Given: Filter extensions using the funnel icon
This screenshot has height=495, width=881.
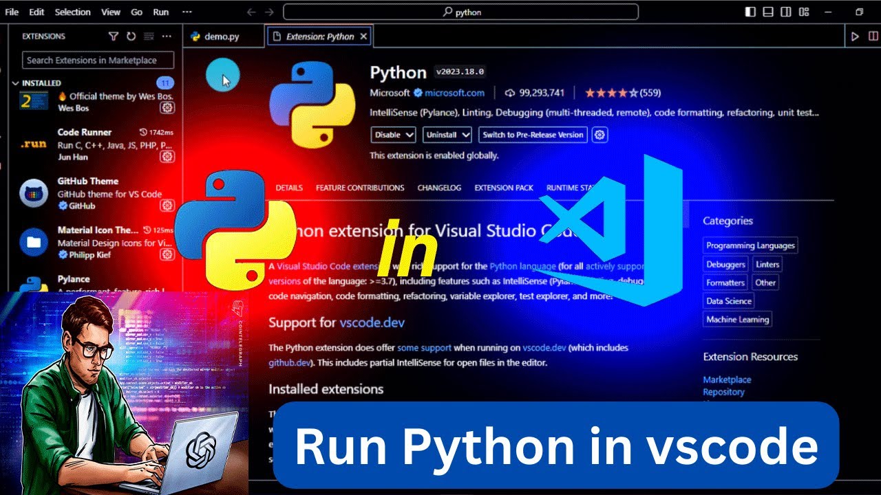Looking at the screenshot, I should pos(114,36).
